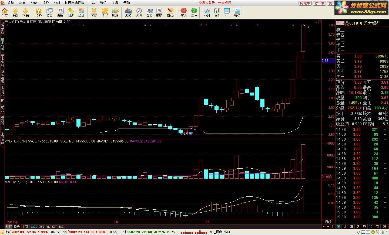Click the refresh icon in status bar
This screenshot has height=235, width=389.
click(358, 232)
